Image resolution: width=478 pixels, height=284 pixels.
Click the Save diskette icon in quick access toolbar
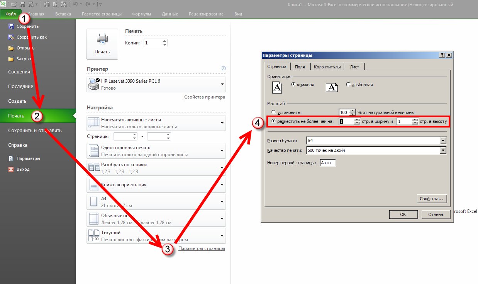click(23, 5)
